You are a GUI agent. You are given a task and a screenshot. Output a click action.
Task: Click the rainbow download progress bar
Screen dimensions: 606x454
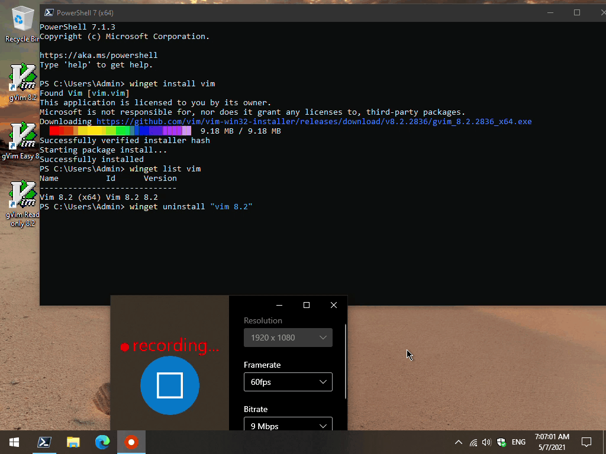[120, 131]
